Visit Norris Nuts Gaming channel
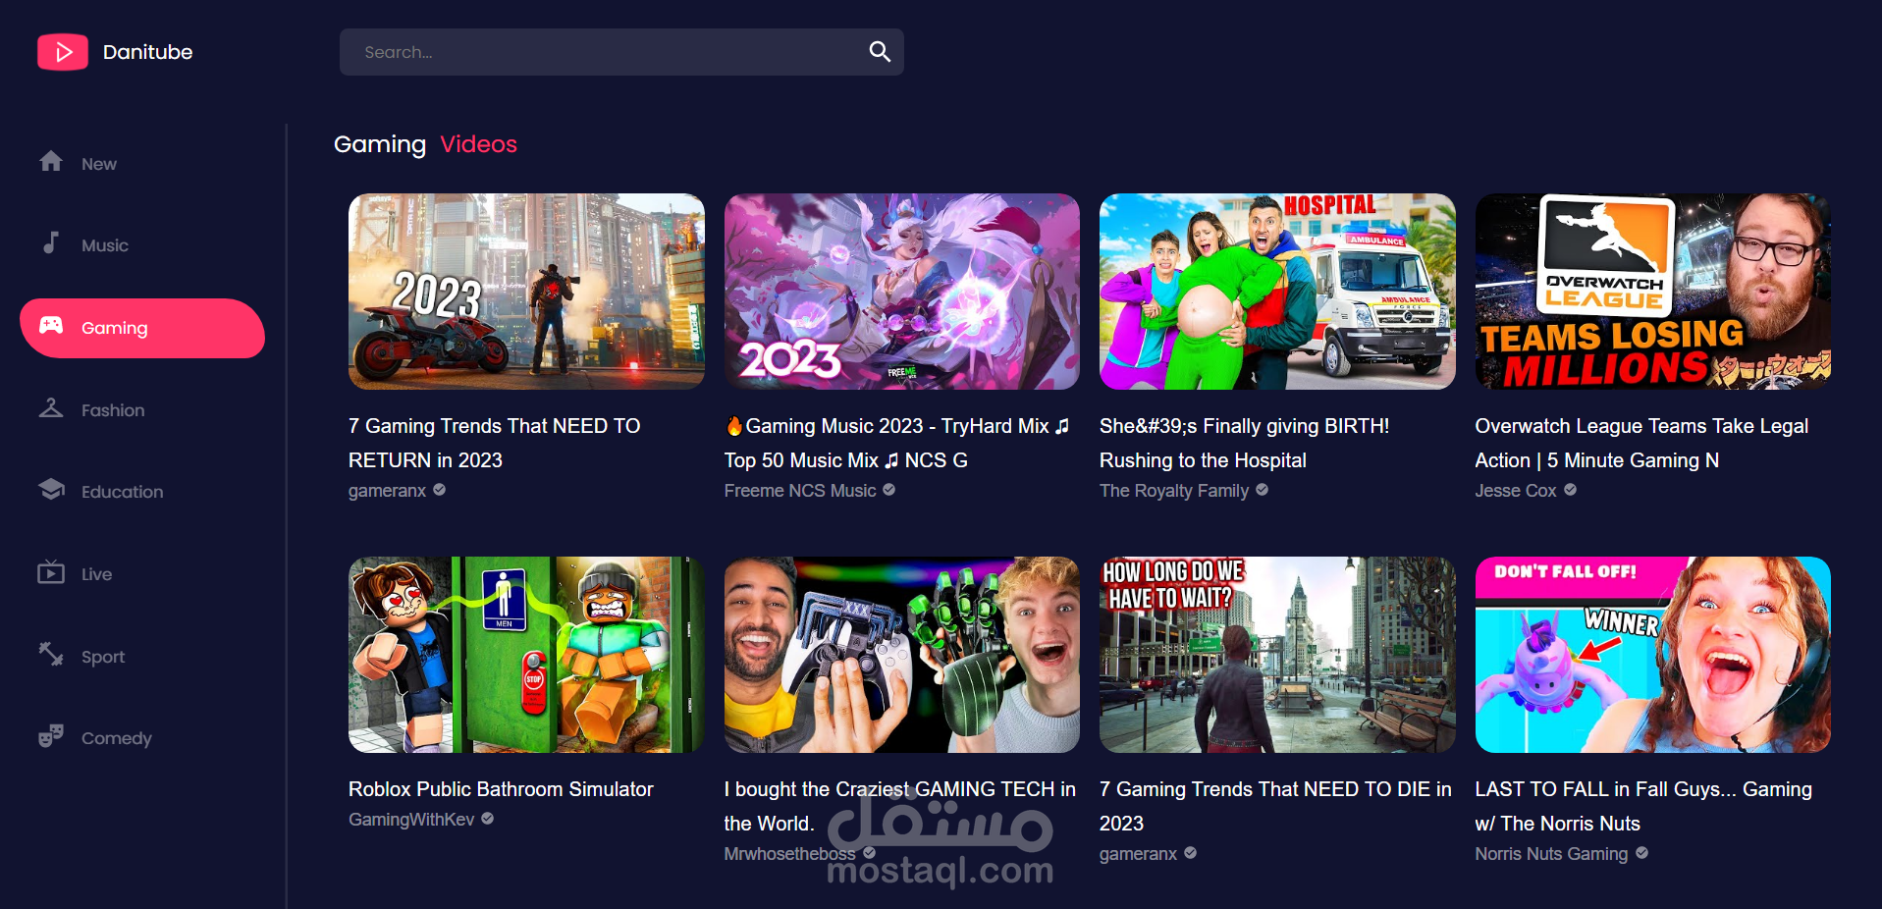 (1552, 853)
